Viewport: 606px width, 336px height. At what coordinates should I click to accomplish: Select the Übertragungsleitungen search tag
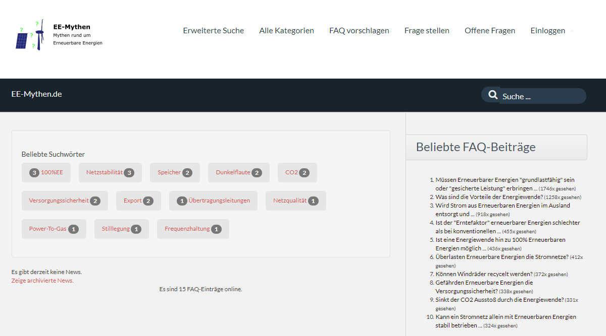213,200
